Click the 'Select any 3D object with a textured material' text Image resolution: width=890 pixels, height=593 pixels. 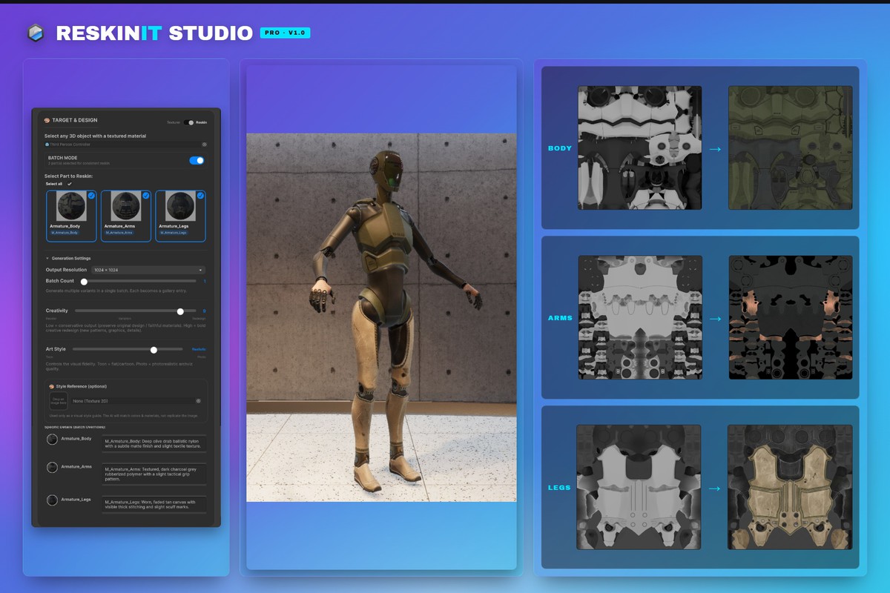(x=95, y=136)
